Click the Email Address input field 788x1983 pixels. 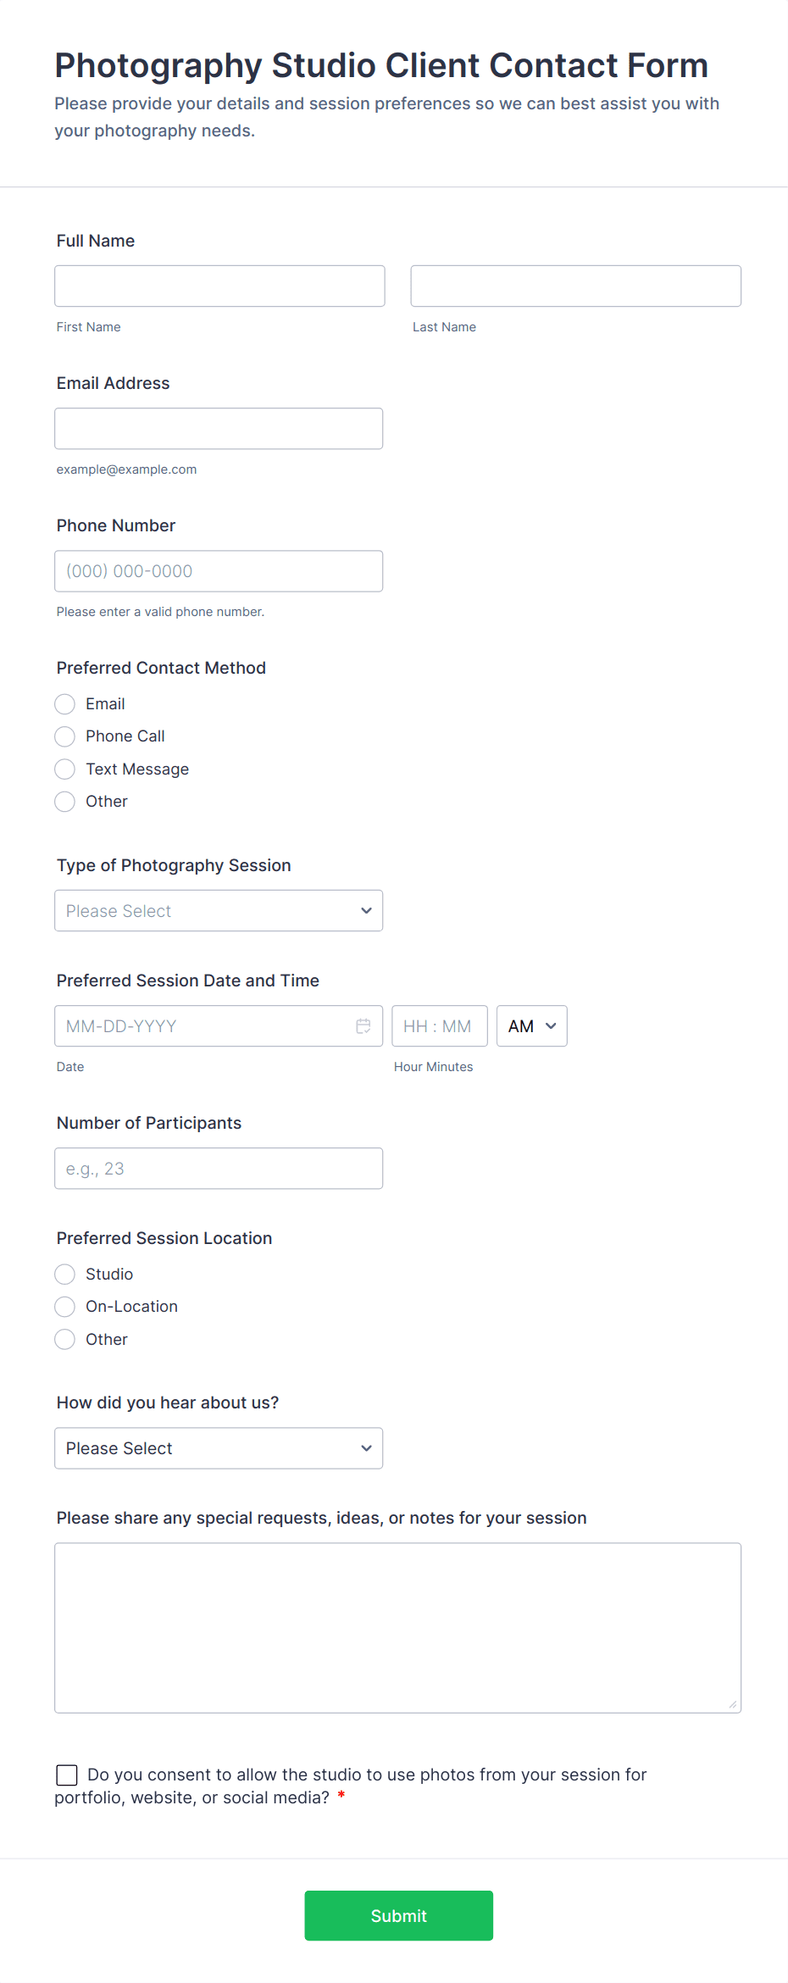[x=219, y=428]
